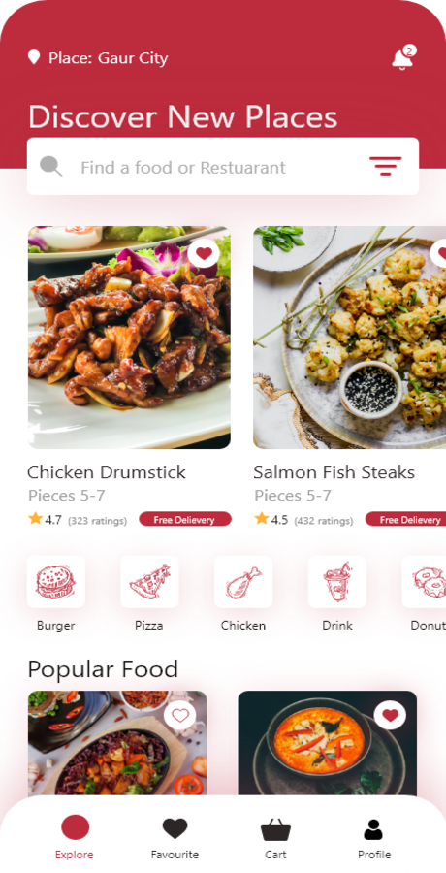Switch to the Favourite tab
This screenshot has width=446, height=873.
(x=175, y=837)
